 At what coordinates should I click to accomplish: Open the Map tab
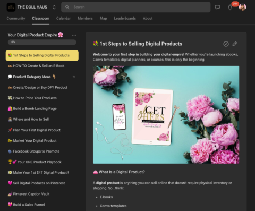coord(104,18)
